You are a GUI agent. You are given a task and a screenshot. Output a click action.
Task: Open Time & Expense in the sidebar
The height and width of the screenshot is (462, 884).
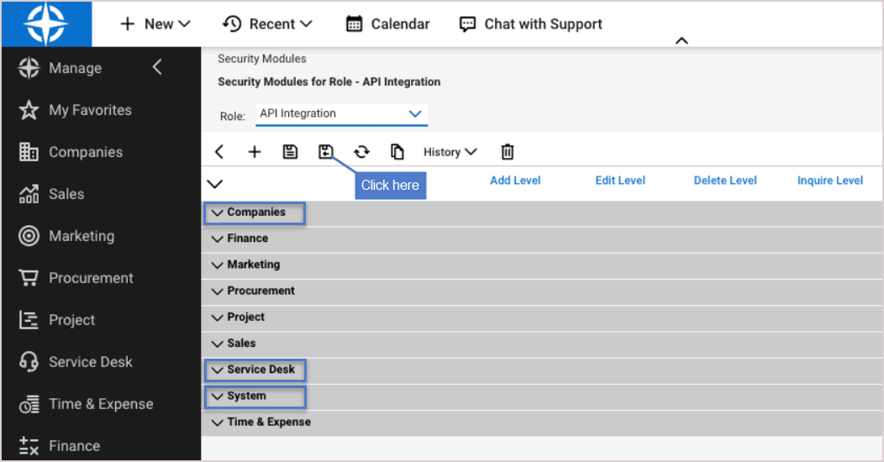point(86,404)
